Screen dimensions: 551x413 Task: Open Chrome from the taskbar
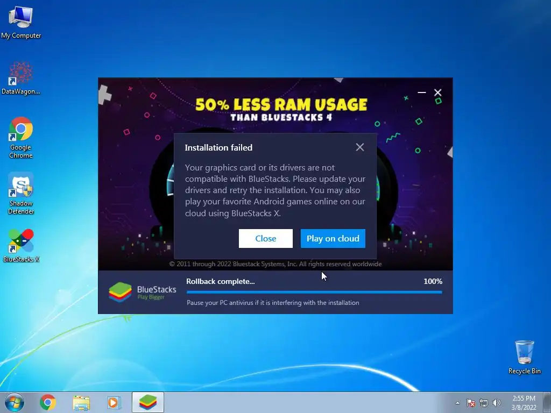point(48,402)
